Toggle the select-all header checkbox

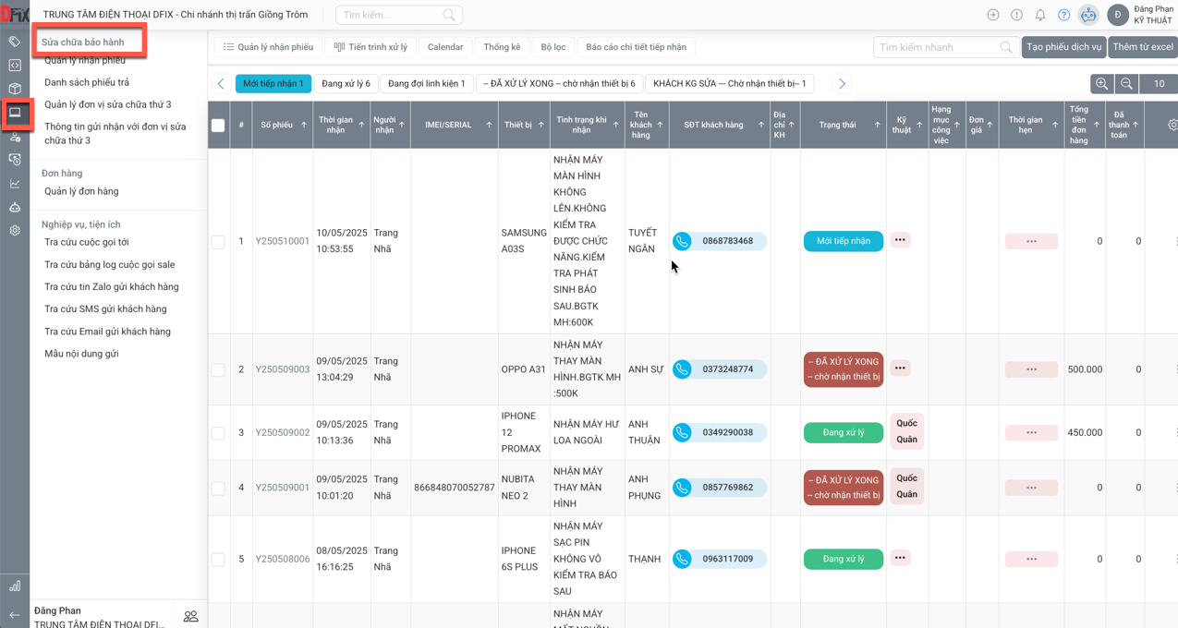coord(218,125)
